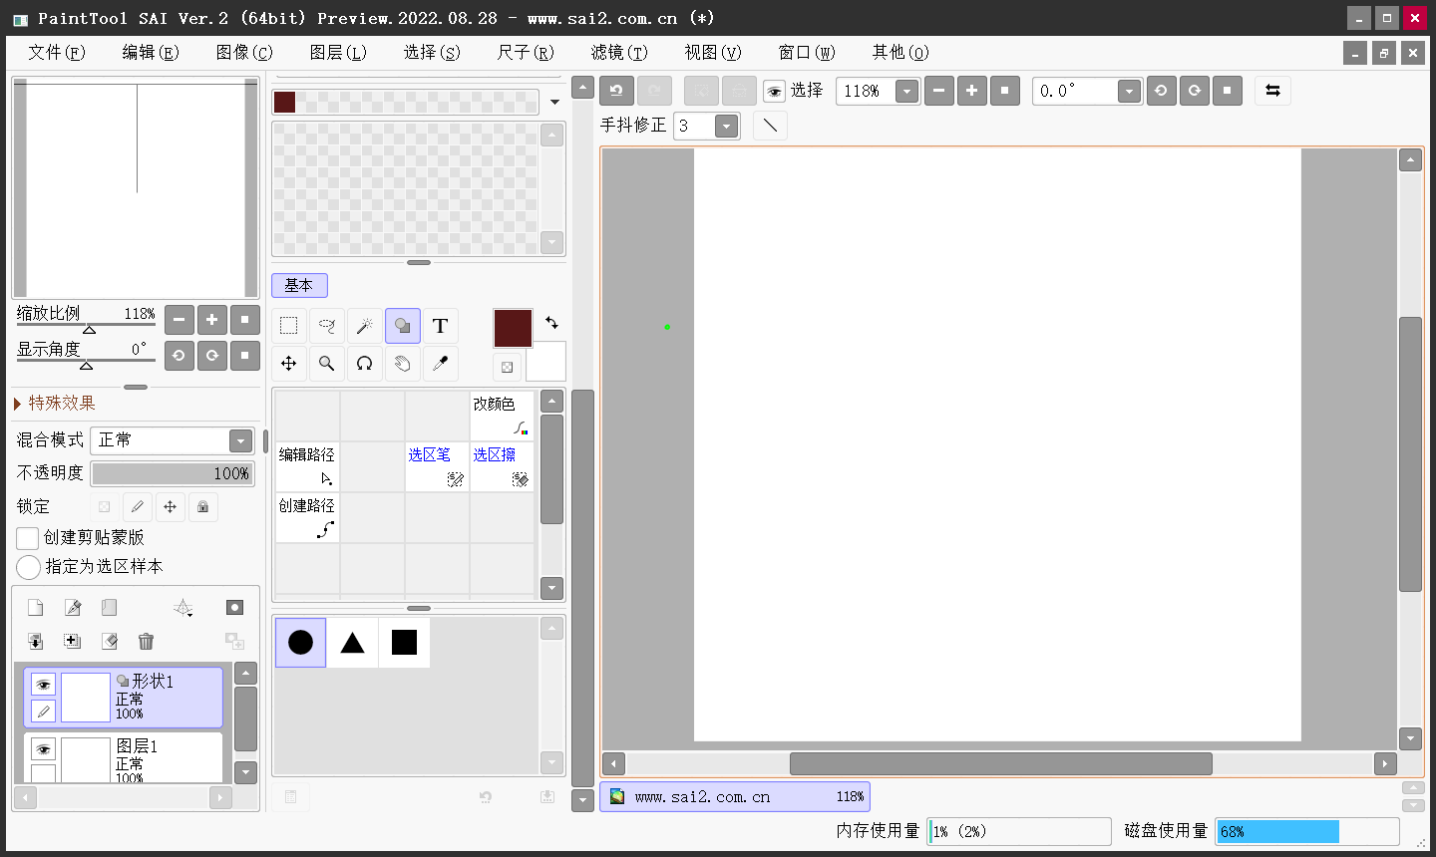
Task: Open the perspective ruler layer menu
Action: 182,608
